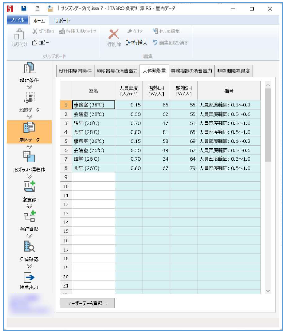Screen dimensions: 286x333
Task: Click the ユーザーデータ登録... button
Action: click(87, 303)
